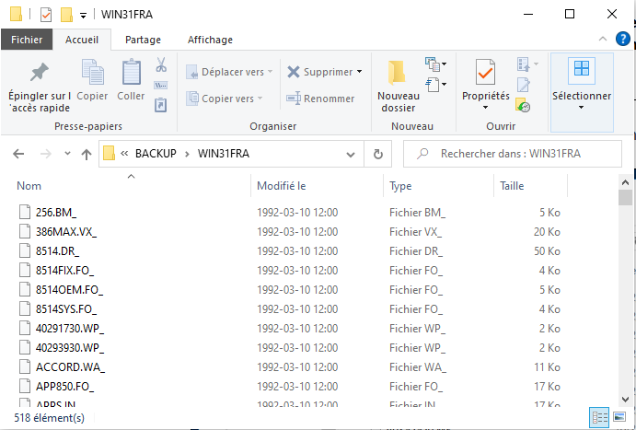This screenshot has height=430, width=636.
Task: Click the search box Rechercher dans WIN31FRA
Action: [513, 154]
